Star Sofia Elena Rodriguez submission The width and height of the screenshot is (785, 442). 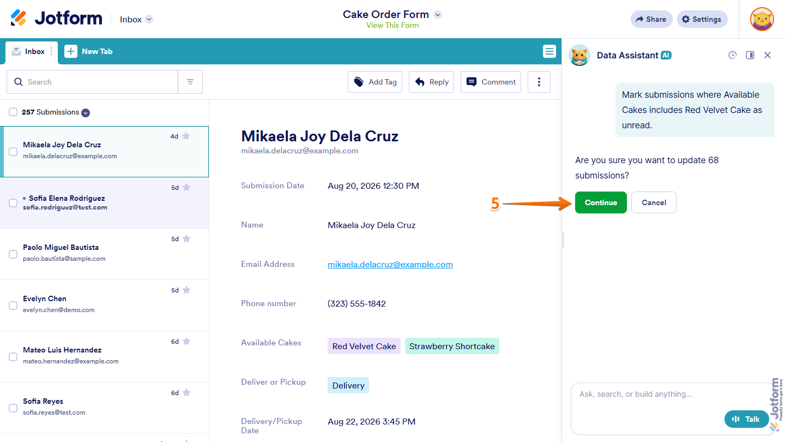coord(186,187)
